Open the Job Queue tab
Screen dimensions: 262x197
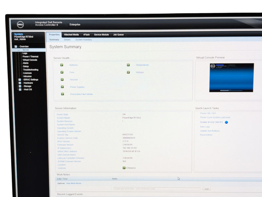[x=119, y=35]
